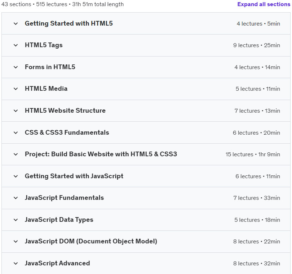Open the Getting Started with HTML5 title
The width and height of the screenshot is (292, 274).
[69, 24]
